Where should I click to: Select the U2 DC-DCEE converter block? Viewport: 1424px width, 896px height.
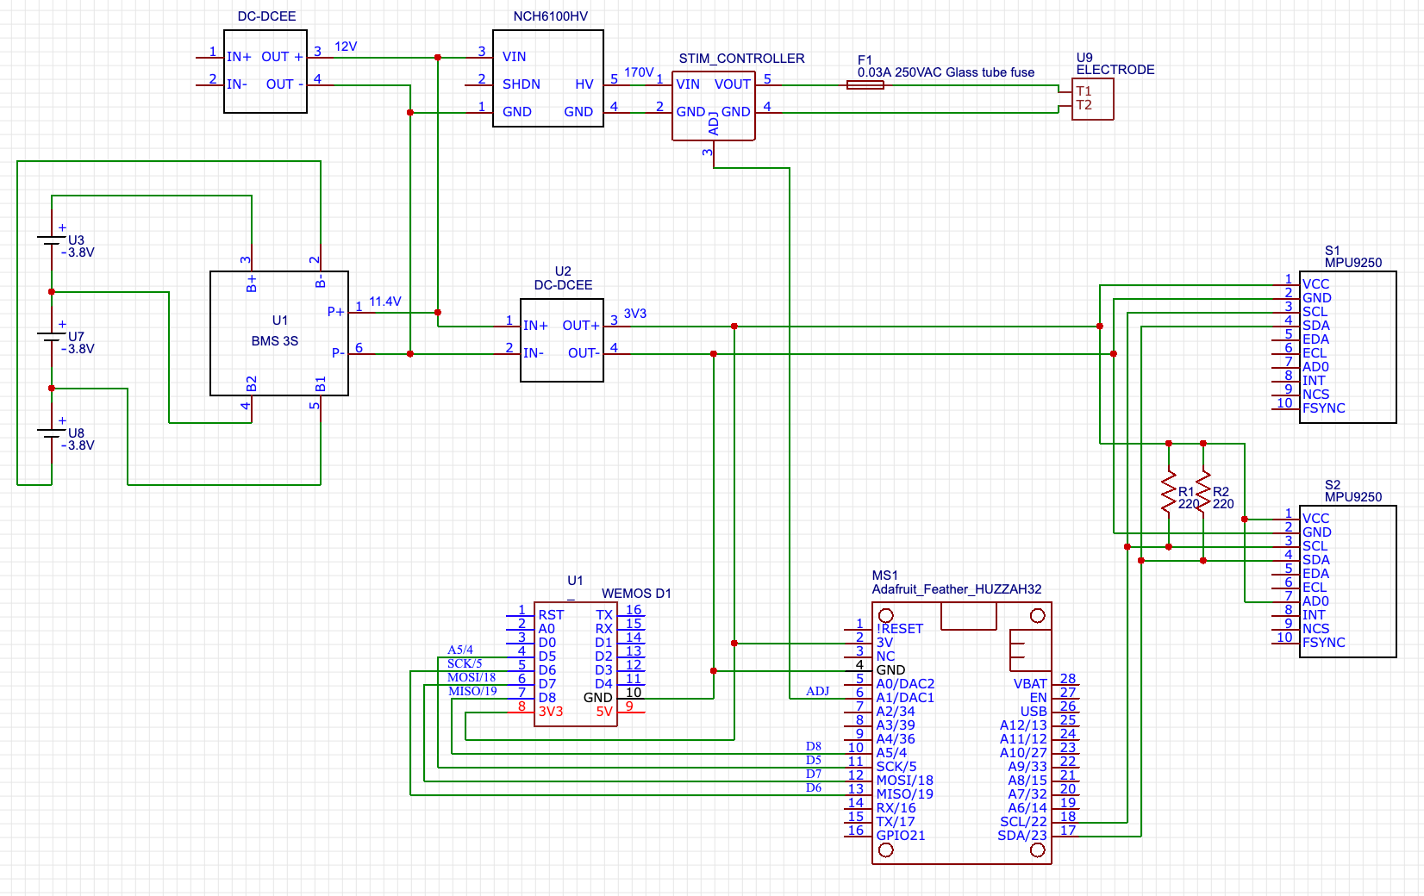coord(562,340)
